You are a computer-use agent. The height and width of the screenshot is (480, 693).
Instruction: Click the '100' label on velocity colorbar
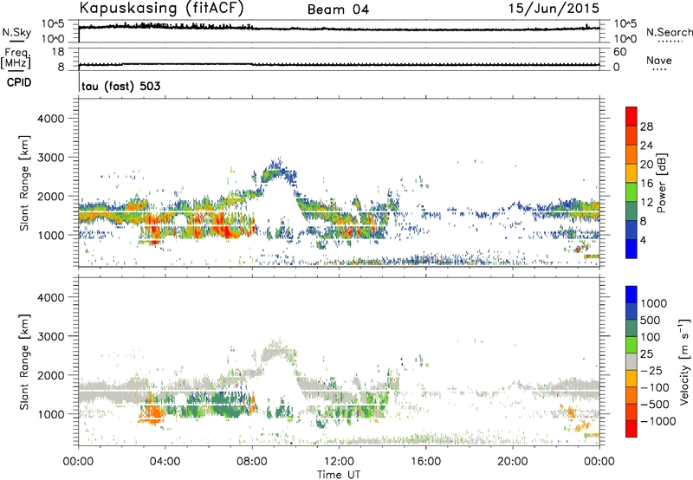(x=651, y=337)
